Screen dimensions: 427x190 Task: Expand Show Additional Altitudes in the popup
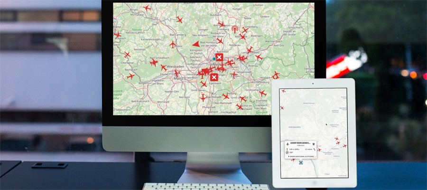click(x=301, y=156)
